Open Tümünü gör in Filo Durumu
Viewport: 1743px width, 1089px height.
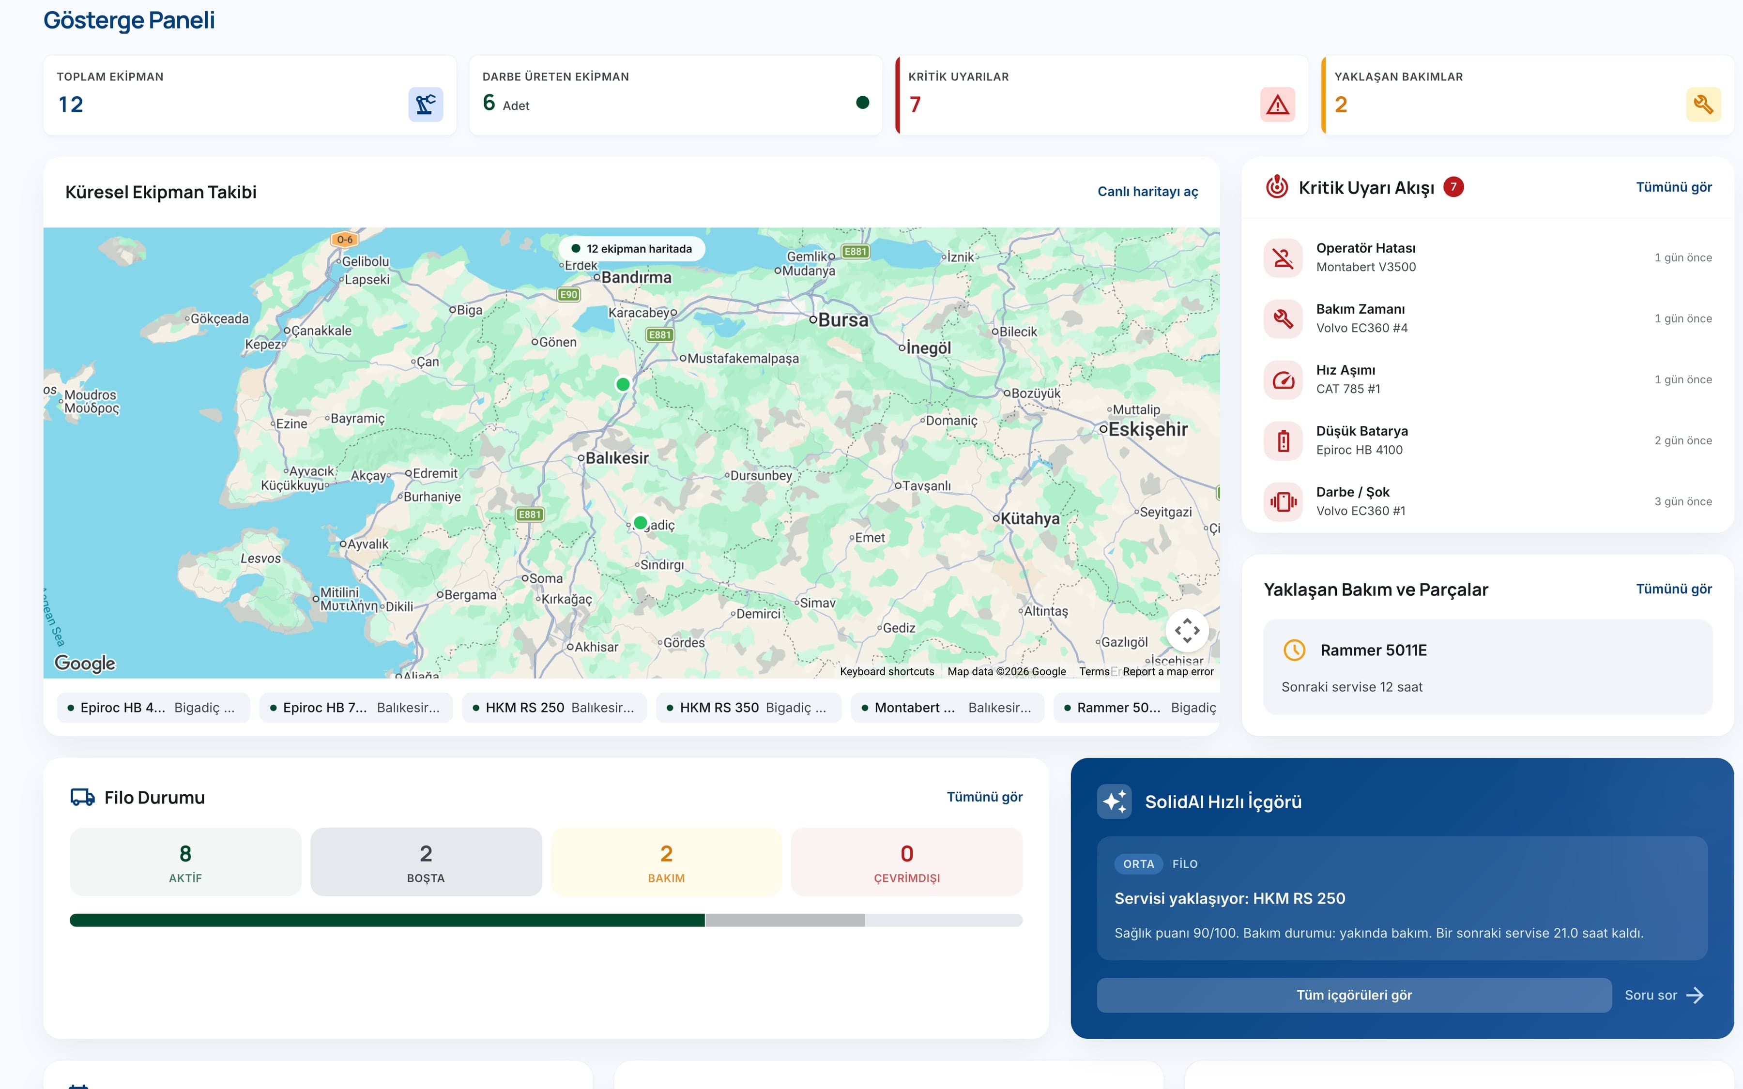985,797
